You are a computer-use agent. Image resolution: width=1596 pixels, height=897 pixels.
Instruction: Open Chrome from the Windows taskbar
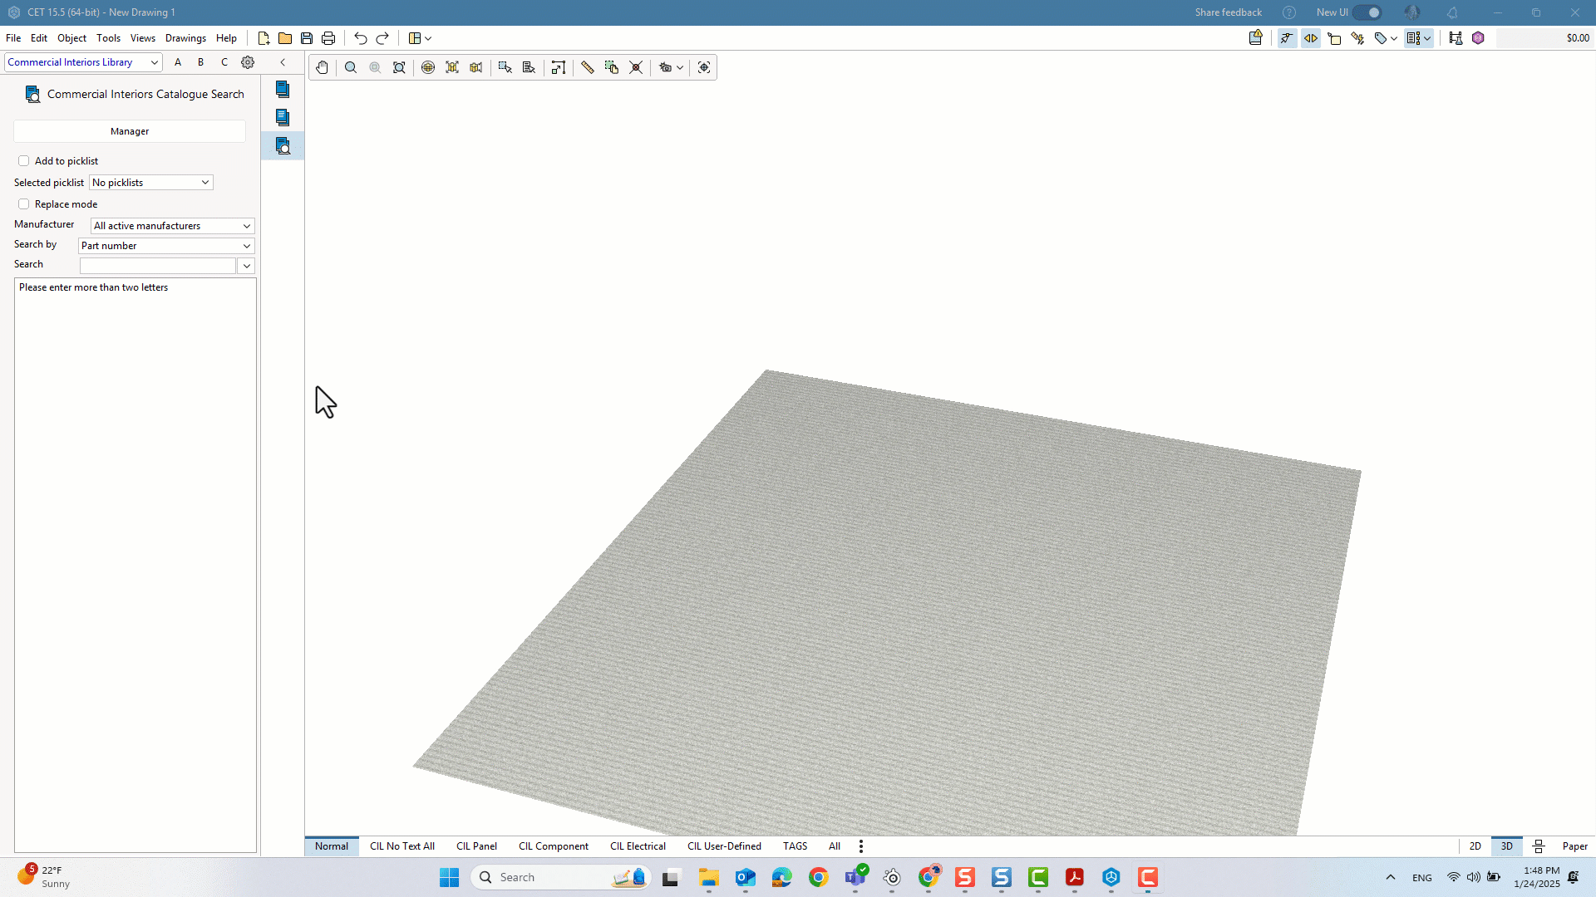[x=819, y=877]
